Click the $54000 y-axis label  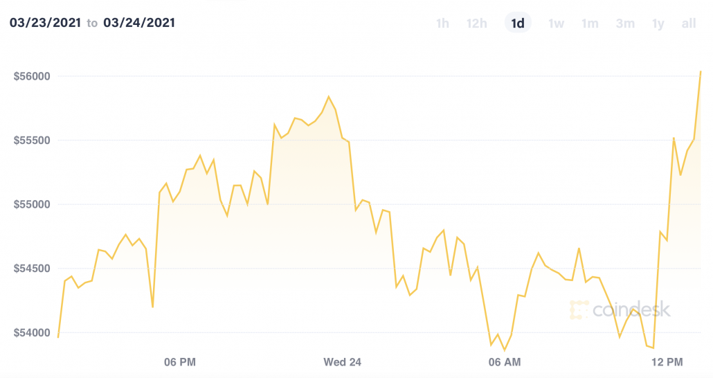pos(32,333)
